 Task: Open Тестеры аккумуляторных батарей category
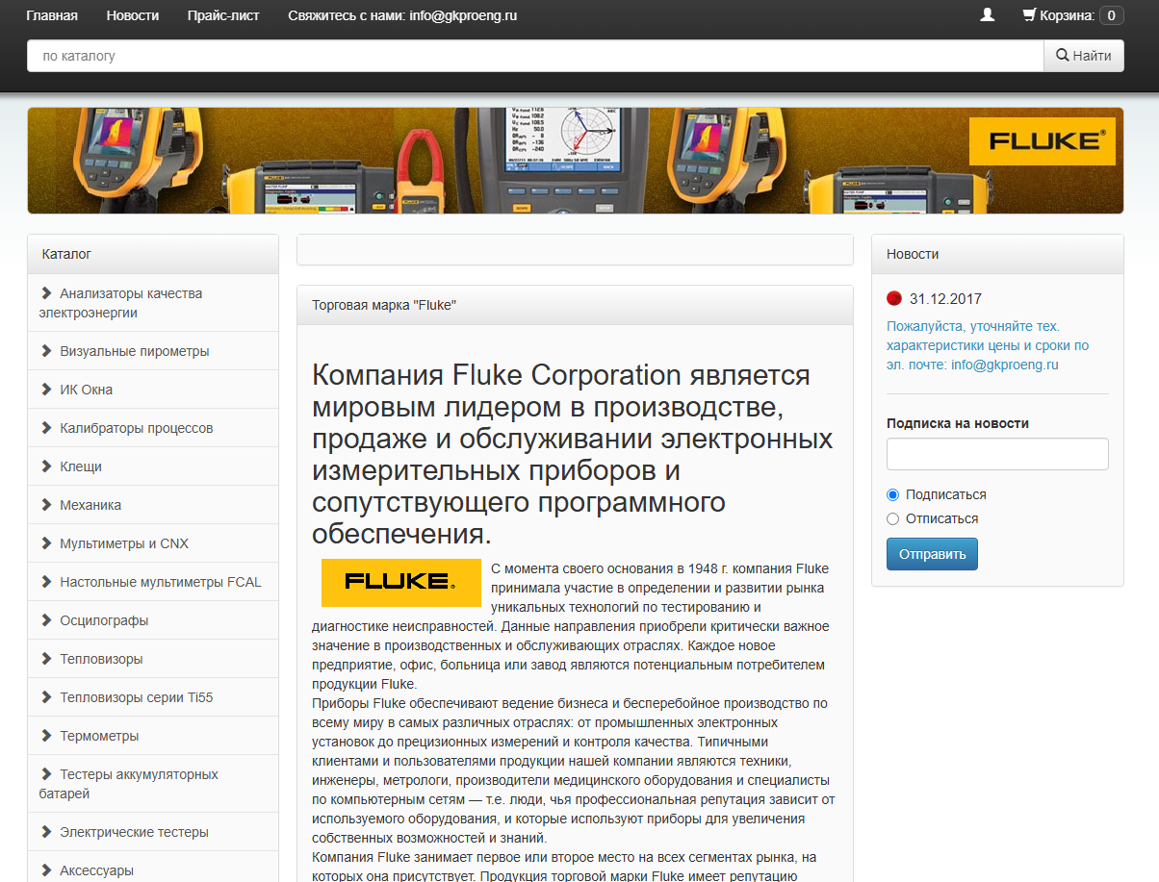pos(153,784)
